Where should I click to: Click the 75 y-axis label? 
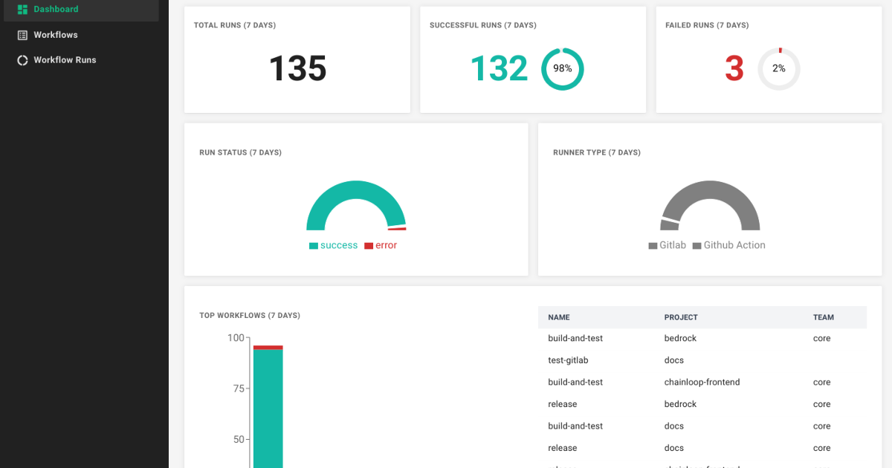click(239, 389)
